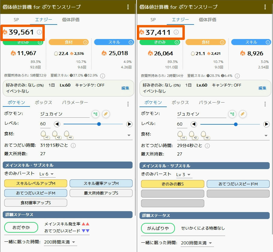Click the info icon beside the 37,411 total
Viewport: 273px width, 252px height.
(x=176, y=32)
